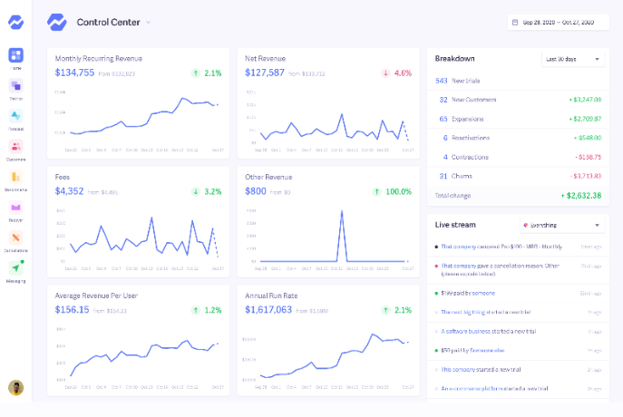Click the $134,755 MRR value
The height and width of the screenshot is (417, 623).
pyautogui.click(x=74, y=73)
